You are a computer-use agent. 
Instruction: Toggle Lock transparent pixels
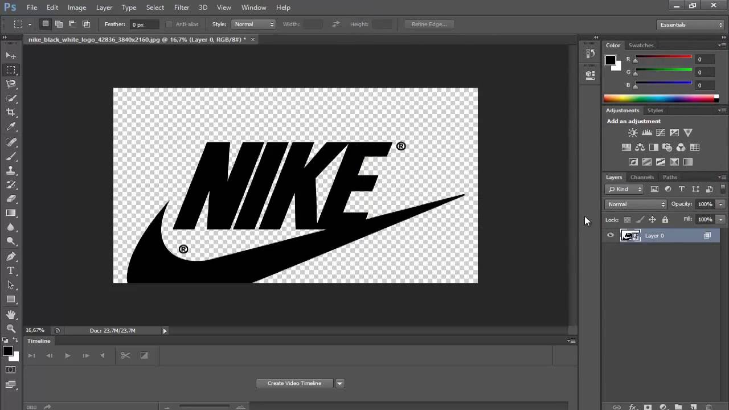point(627,220)
